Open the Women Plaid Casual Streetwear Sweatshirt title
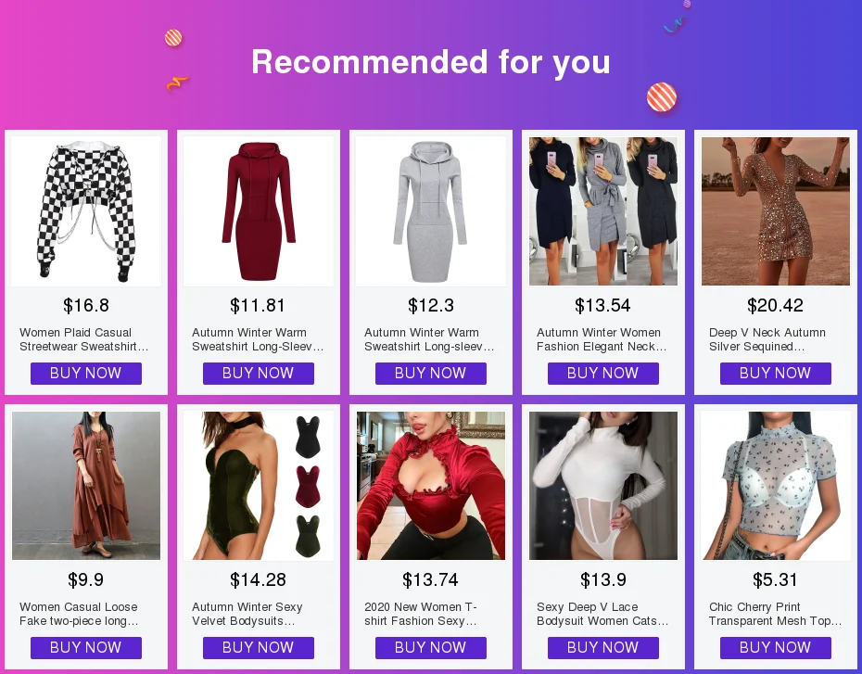Viewport: 862px width, 674px height. point(84,339)
